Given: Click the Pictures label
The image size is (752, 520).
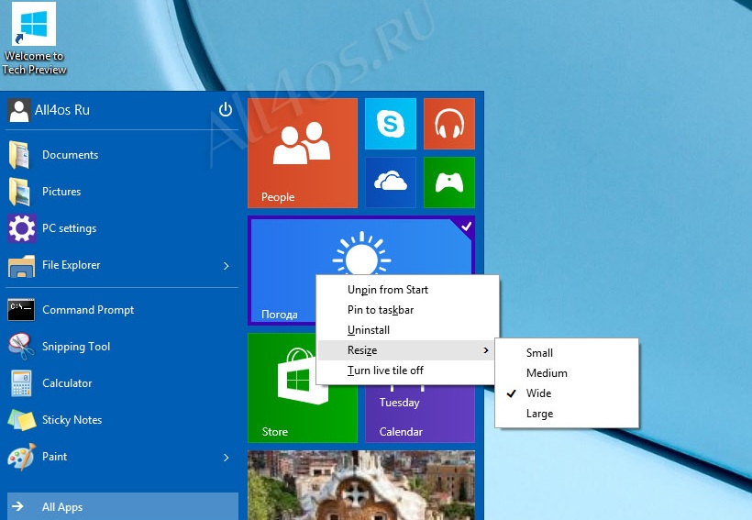Looking at the screenshot, I should (61, 192).
